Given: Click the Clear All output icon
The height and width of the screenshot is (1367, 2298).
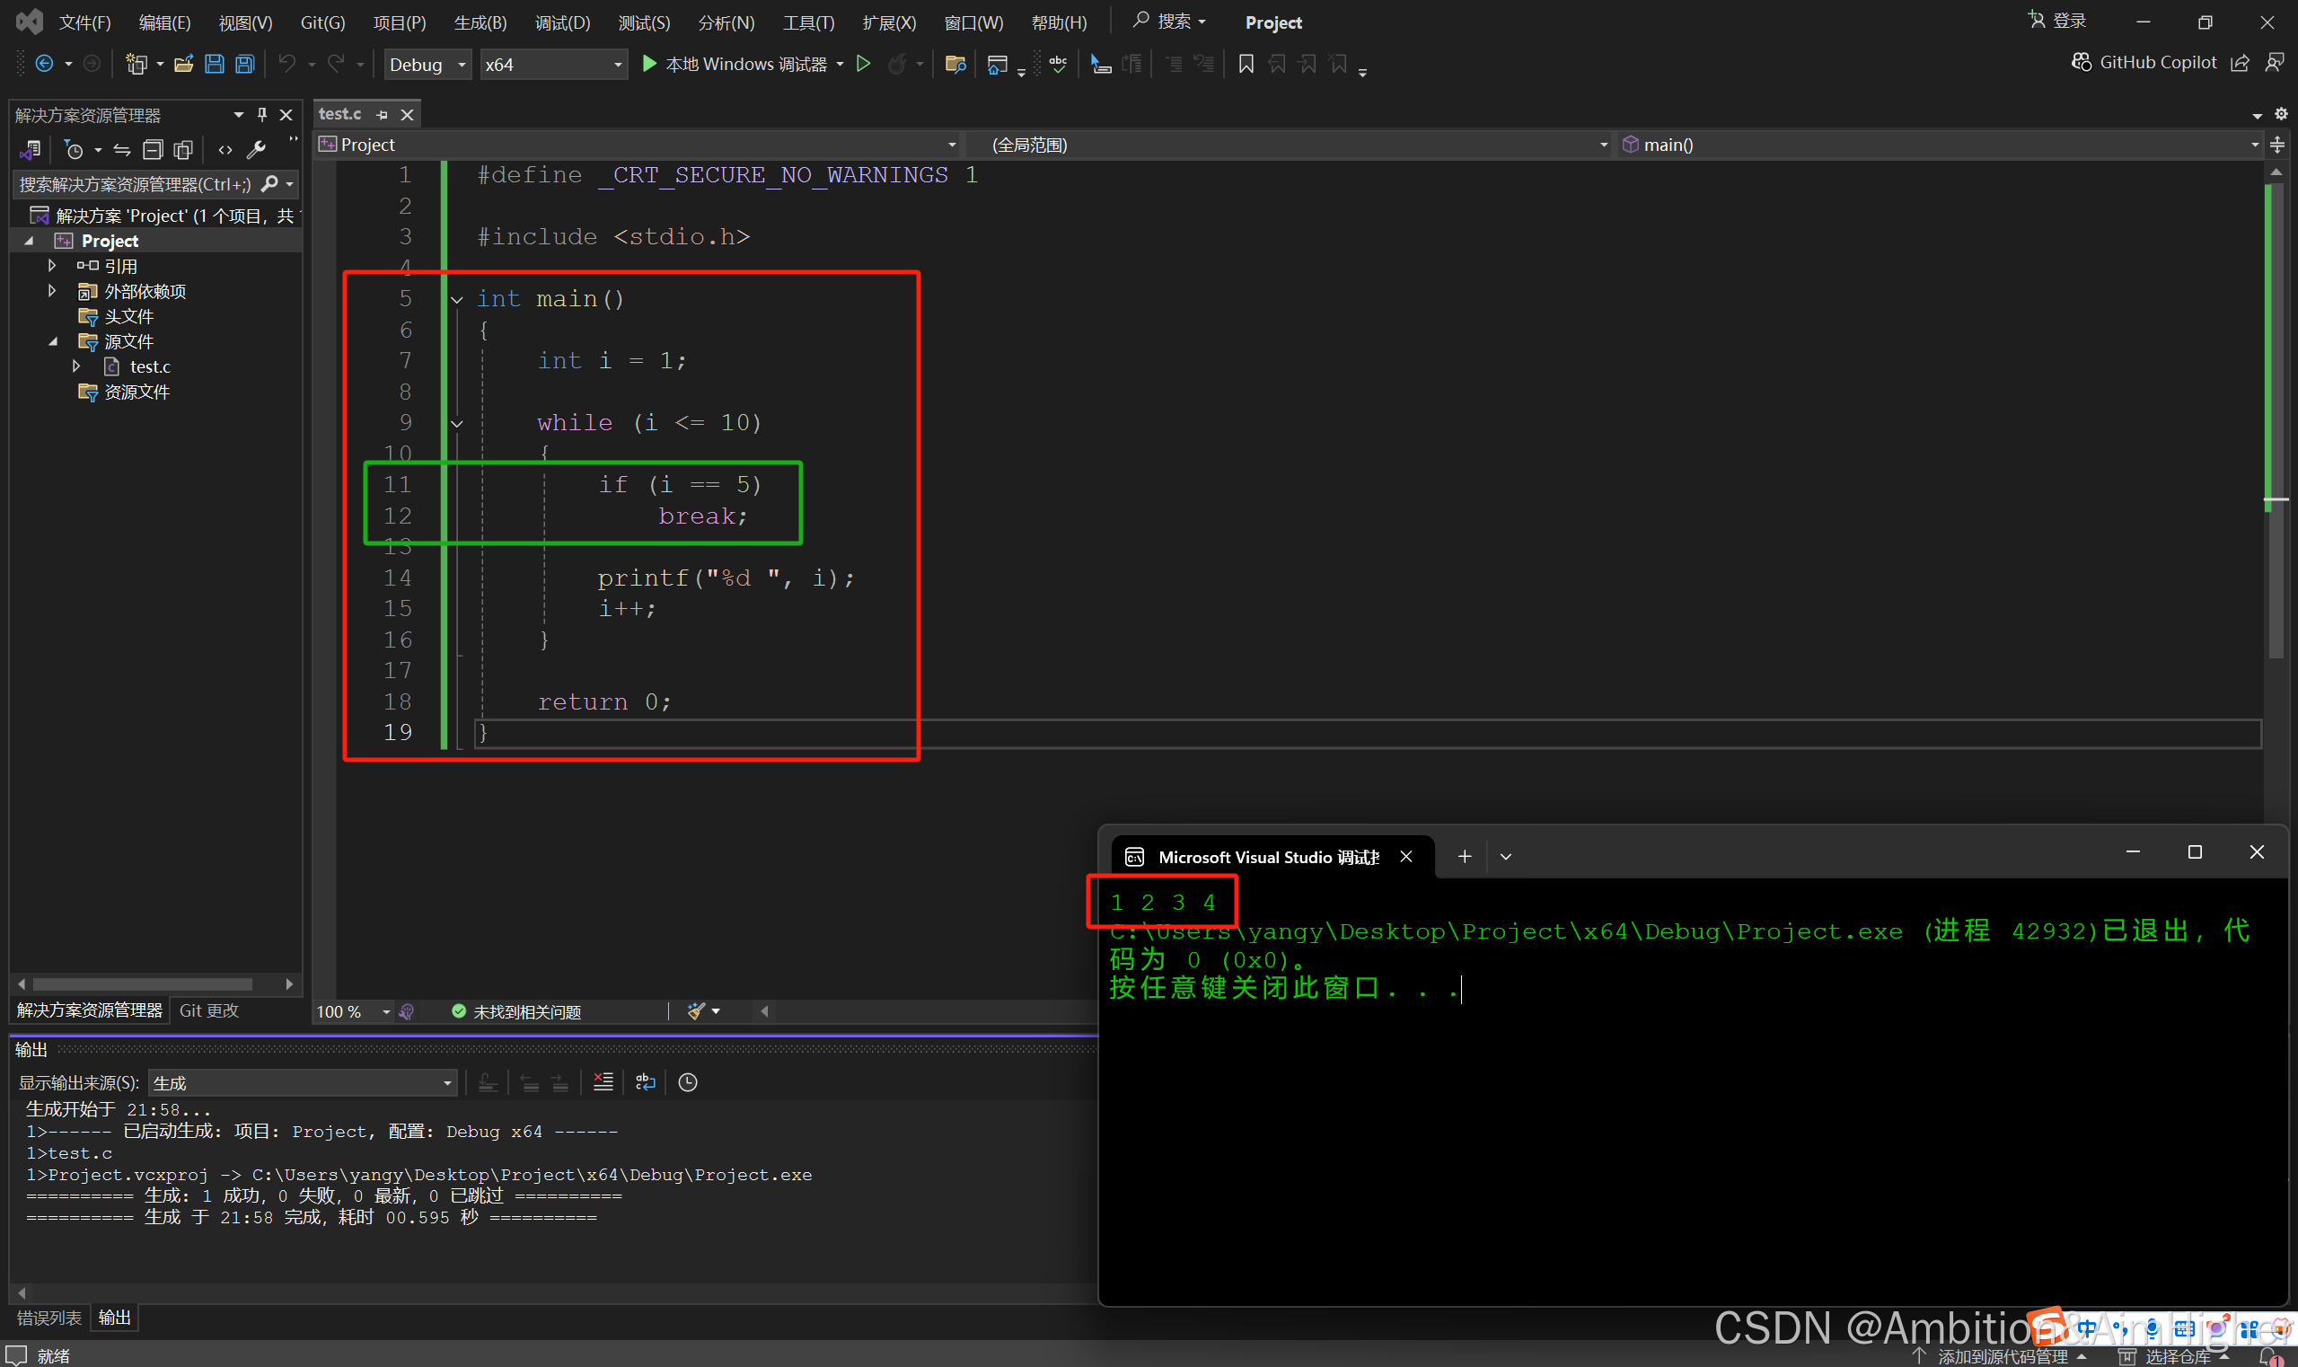Looking at the screenshot, I should [603, 1082].
